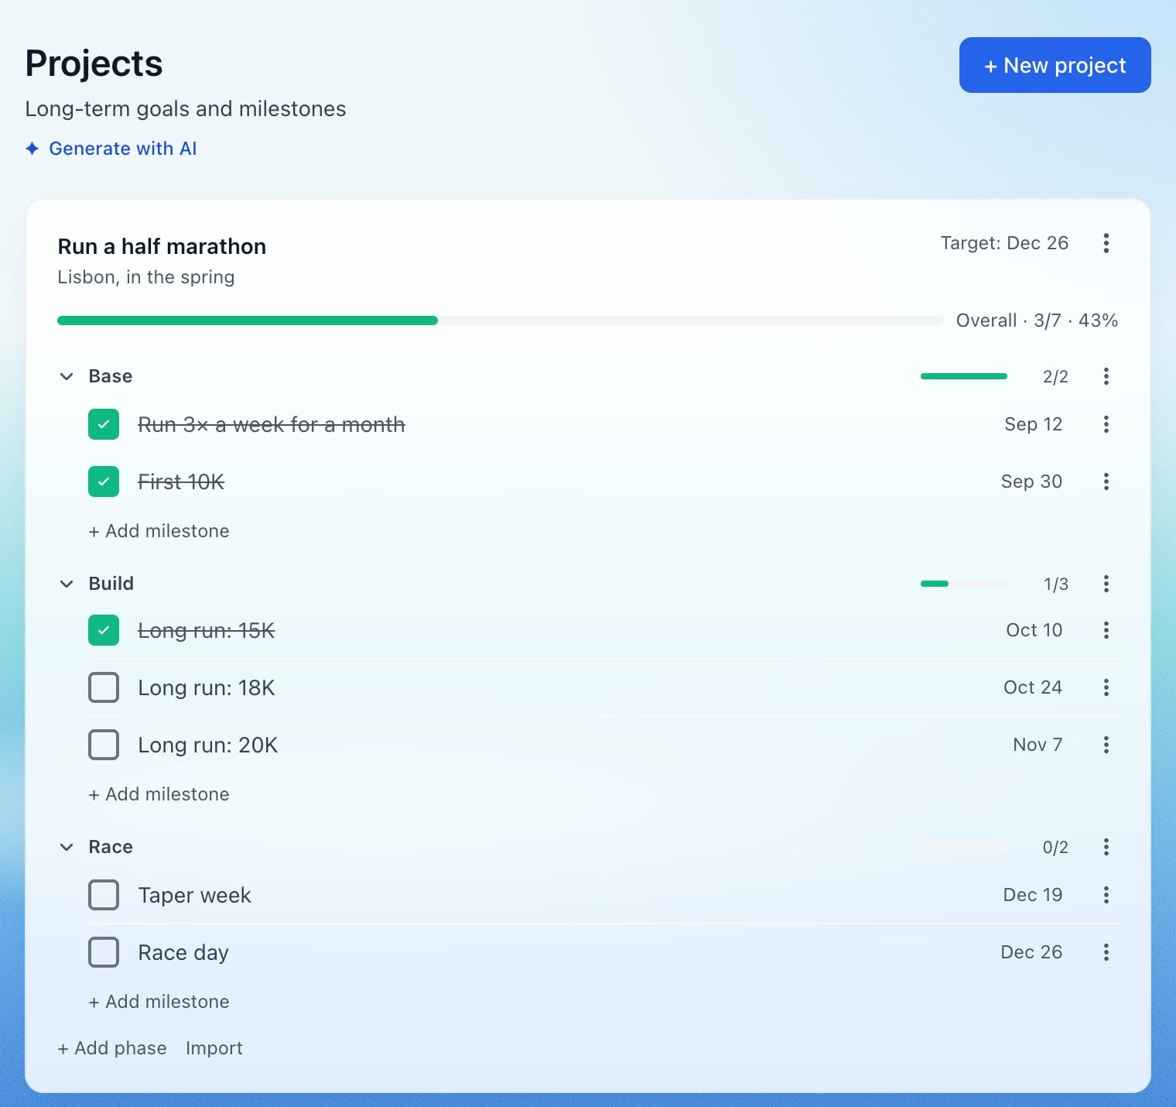Uncheck Run 3× a week for a month
This screenshot has height=1107, width=1176.
click(x=104, y=424)
